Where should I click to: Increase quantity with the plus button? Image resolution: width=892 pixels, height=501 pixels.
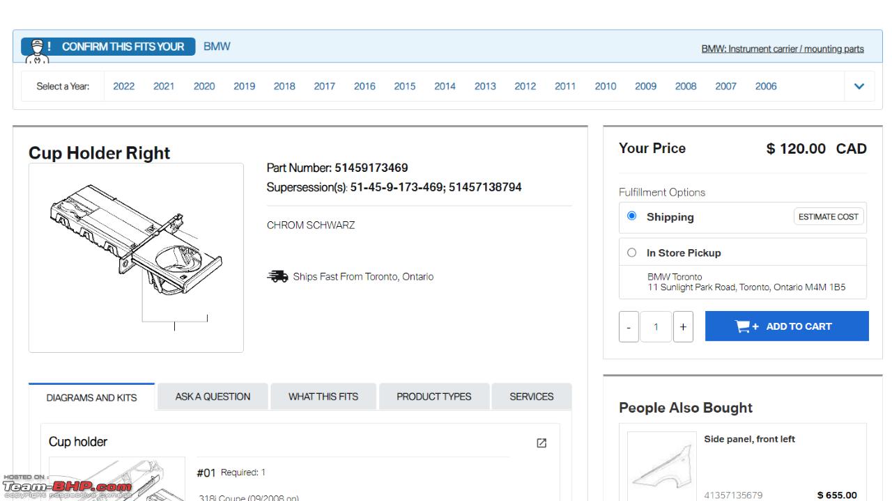coord(683,326)
